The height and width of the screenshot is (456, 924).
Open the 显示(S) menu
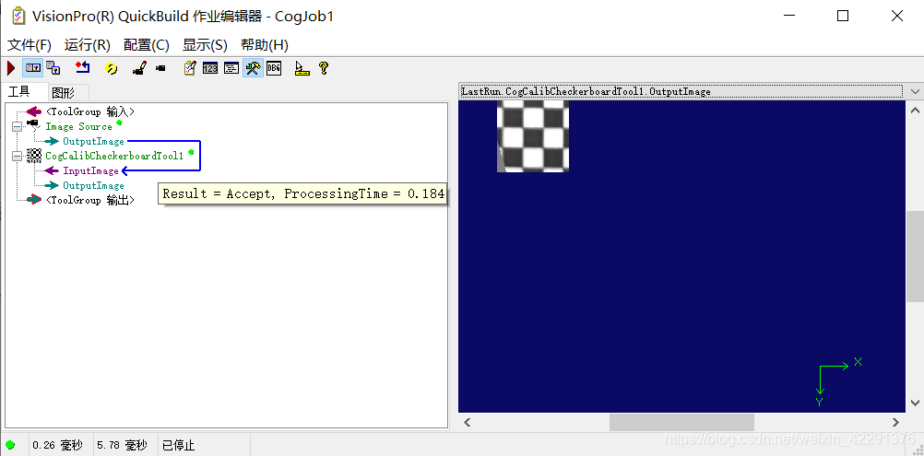(x=205, y=45)
